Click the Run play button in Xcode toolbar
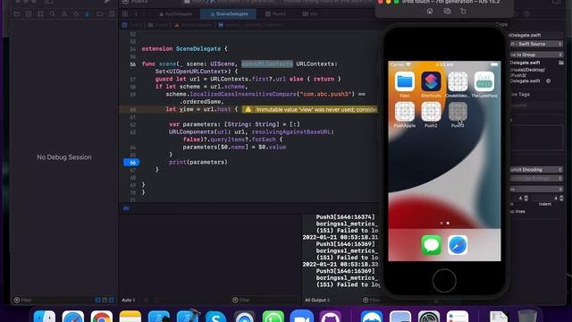The height and width of the screenshot is (322, 572). (107, 2)
